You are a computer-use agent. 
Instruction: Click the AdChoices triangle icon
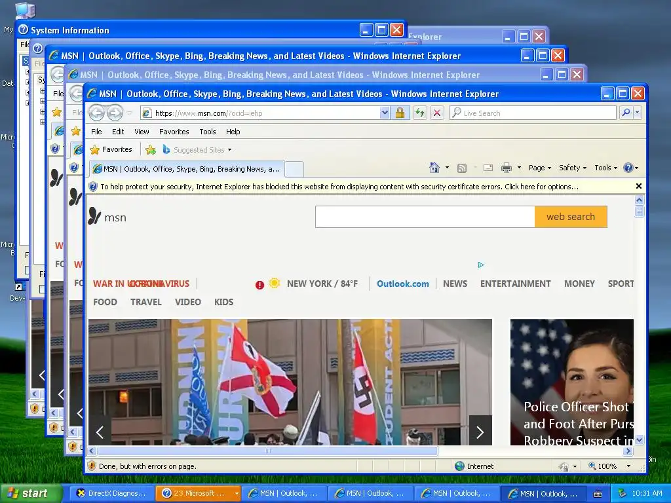click(x=480, y=265)
